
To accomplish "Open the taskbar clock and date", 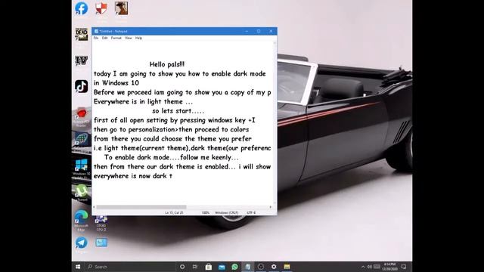I will point(389,267).
